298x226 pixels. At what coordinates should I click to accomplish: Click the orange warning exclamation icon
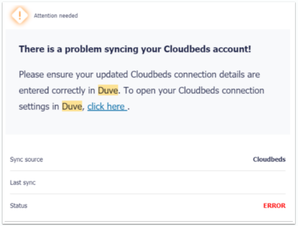point(19,16)
